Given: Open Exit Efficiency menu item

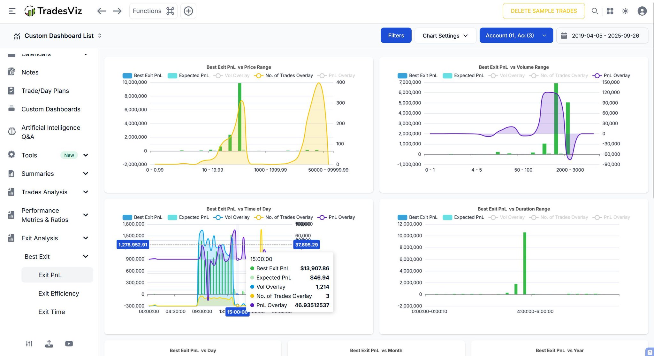Looking at the screenshot, I should (x=58, y=293).
